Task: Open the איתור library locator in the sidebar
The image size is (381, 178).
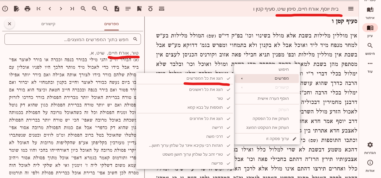Action: [x=370, y=12]
